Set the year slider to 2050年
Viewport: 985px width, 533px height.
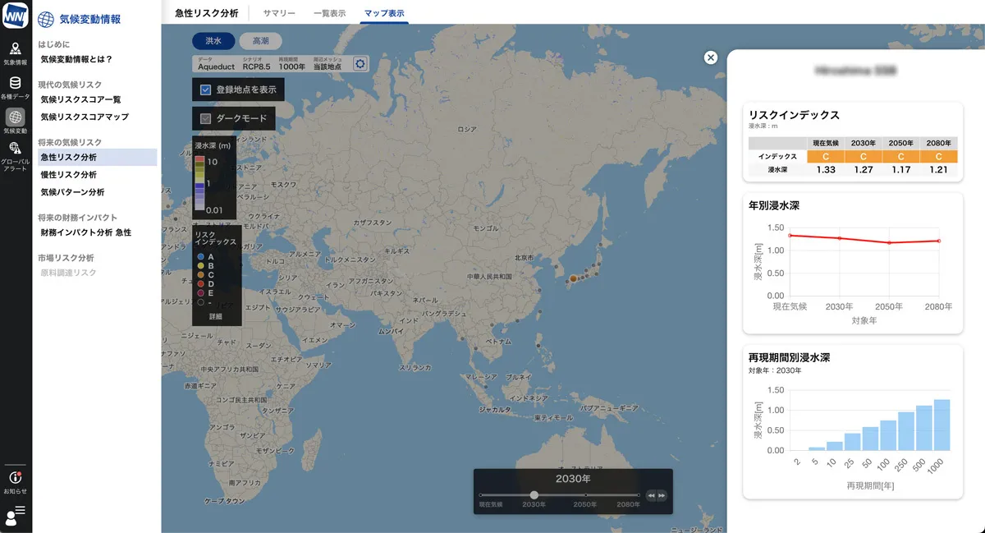pos(584,494)
